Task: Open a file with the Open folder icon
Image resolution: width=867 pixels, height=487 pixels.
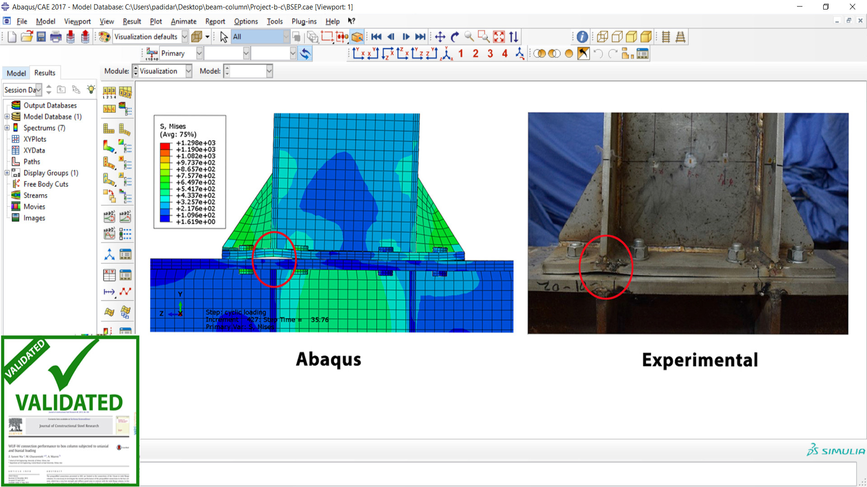Action: pos(27,37)
